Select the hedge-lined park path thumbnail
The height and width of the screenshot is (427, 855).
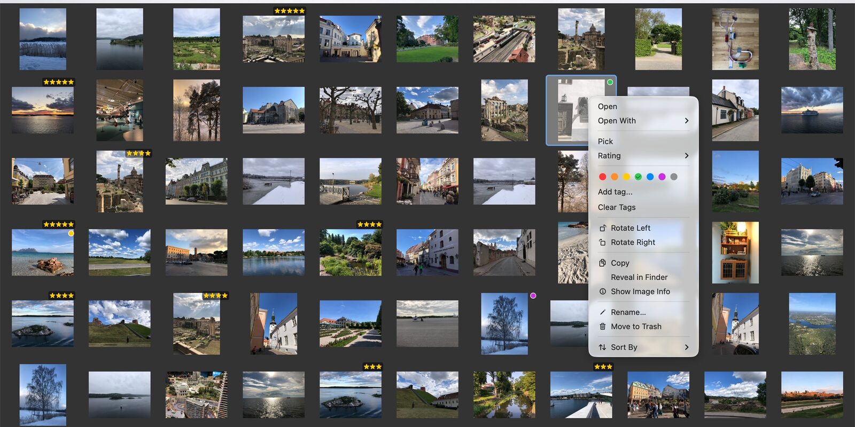[x=658, y=39]
